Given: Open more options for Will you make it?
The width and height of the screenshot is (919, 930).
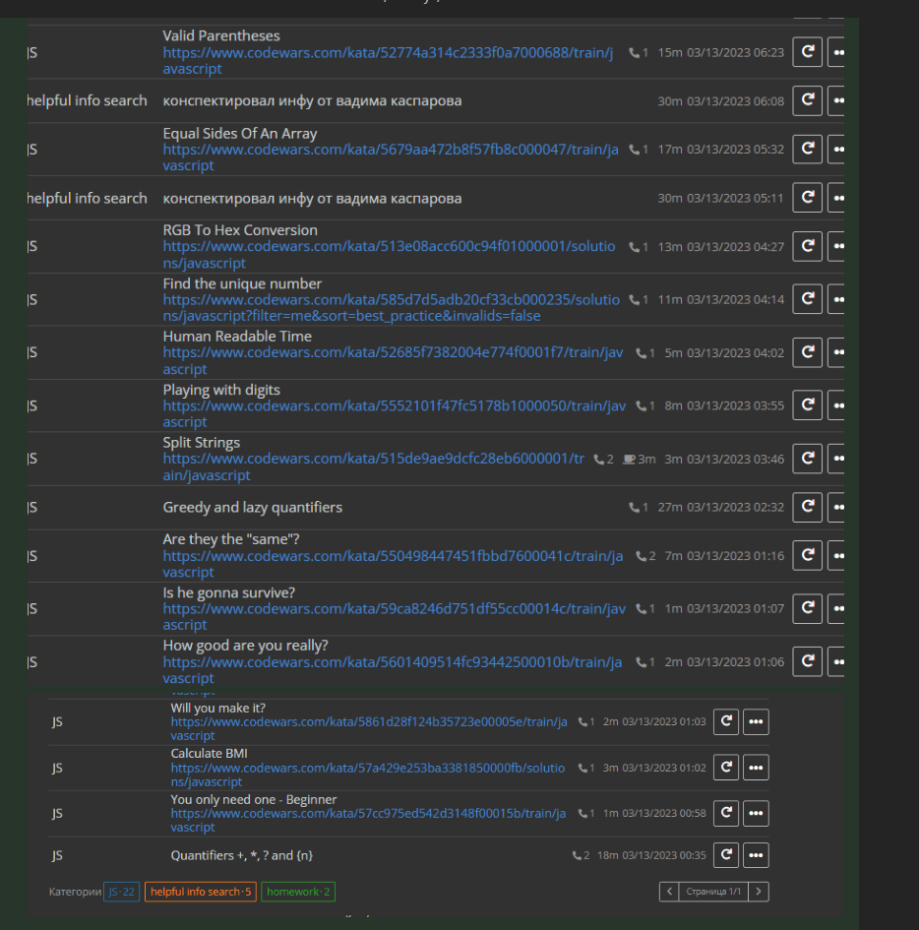Looking at the screenshot, I should (x=755, y=721).
